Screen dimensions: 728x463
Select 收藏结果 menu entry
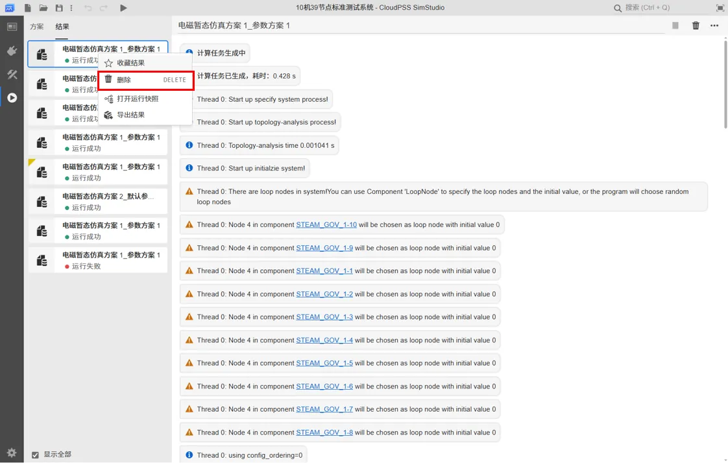tap(131, 63)
